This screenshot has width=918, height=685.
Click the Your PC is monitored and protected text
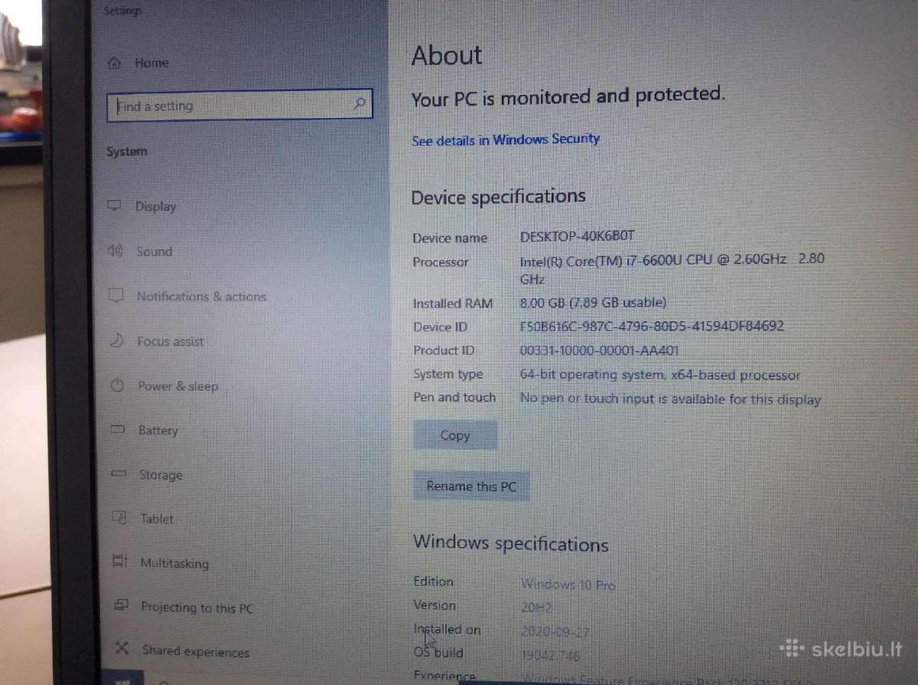click(568, 97)
